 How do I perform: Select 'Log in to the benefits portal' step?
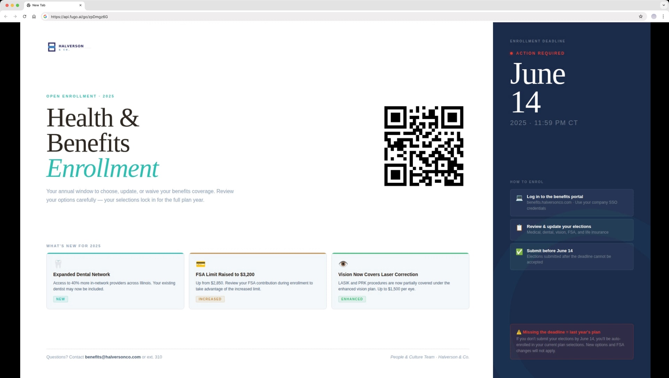tap(572, 203)
